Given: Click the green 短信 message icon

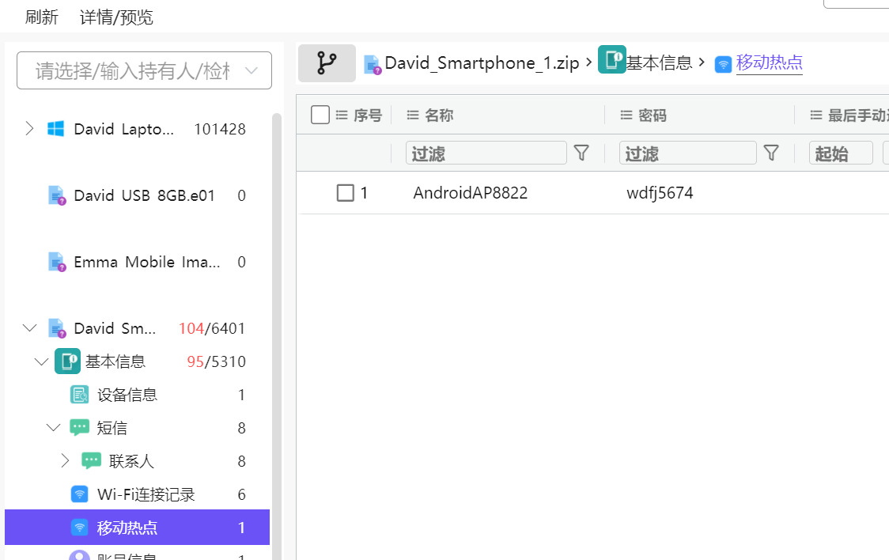Looking at the screenshot, I should tap(79, 427).
